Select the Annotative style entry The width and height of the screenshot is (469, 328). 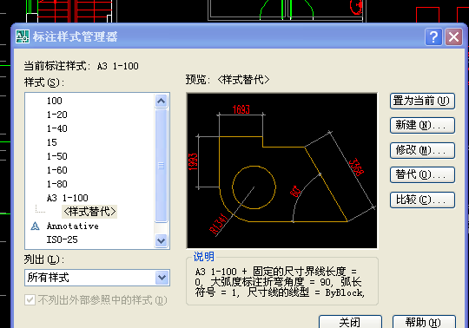72,226
